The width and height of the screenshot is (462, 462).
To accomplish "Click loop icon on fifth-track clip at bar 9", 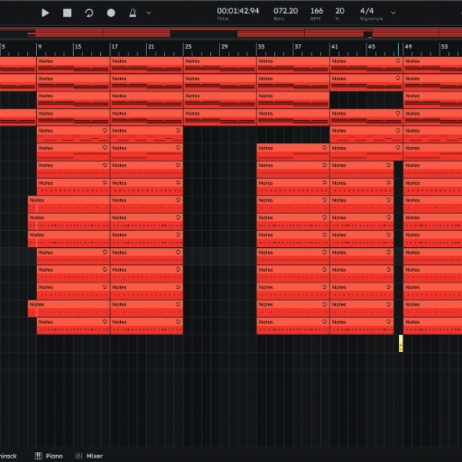I will tap(105, 130).
